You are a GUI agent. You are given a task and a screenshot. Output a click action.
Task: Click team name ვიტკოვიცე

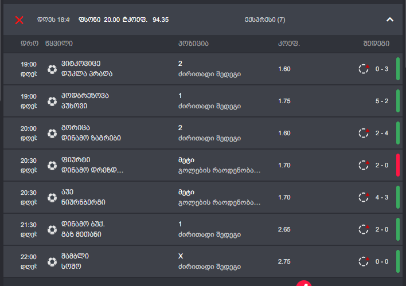81,64
